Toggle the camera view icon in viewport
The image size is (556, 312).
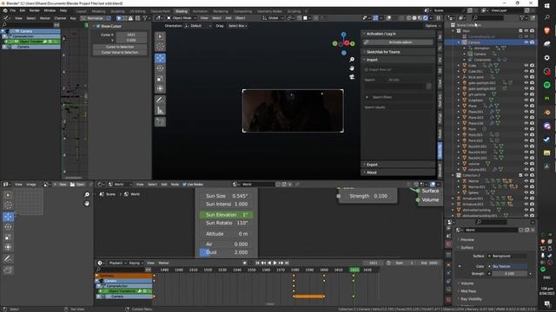352,76
